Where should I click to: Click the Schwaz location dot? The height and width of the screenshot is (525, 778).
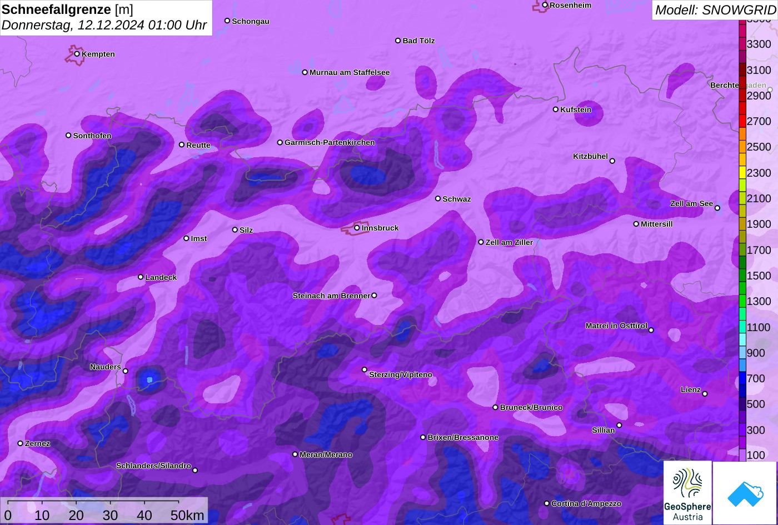tap(437, 198)
